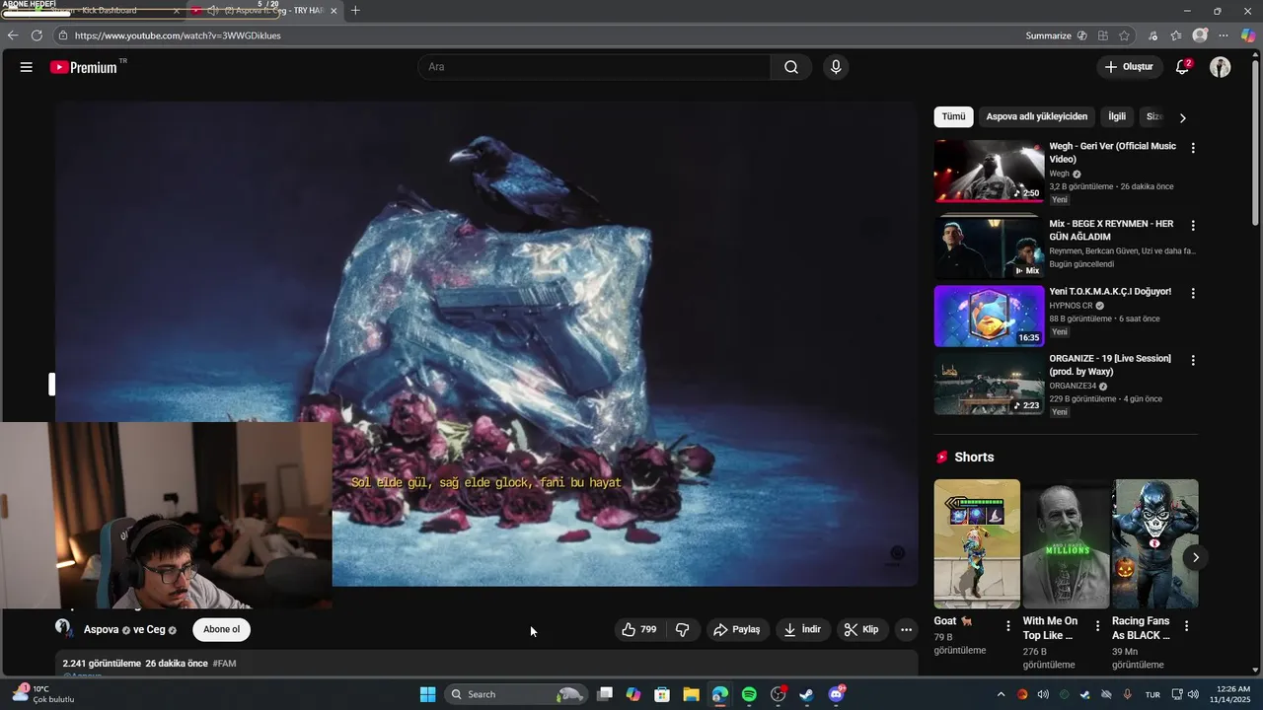
Task: Reload the page in browser
Action: [x=37, y=35]
